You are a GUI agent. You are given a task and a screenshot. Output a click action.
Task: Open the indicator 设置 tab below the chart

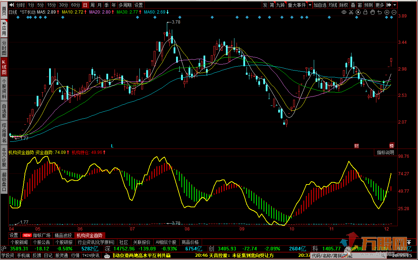[x=14, y=235]
